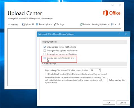Screen dimensions: 134x108
Task: Click the Delete cached files button
Action: pos(117,80)
